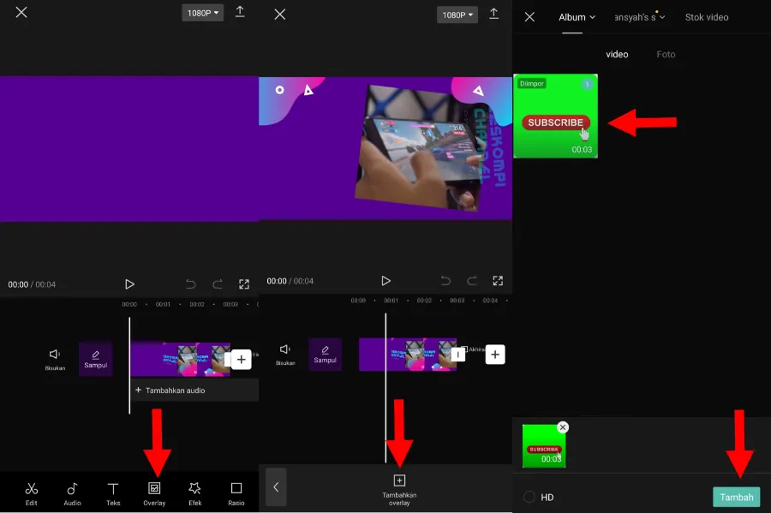This screenshot has height=513, width=771.
Task: Select the green-screen SUBSCRIBE video thumbnail
Action: click(556, 116)
